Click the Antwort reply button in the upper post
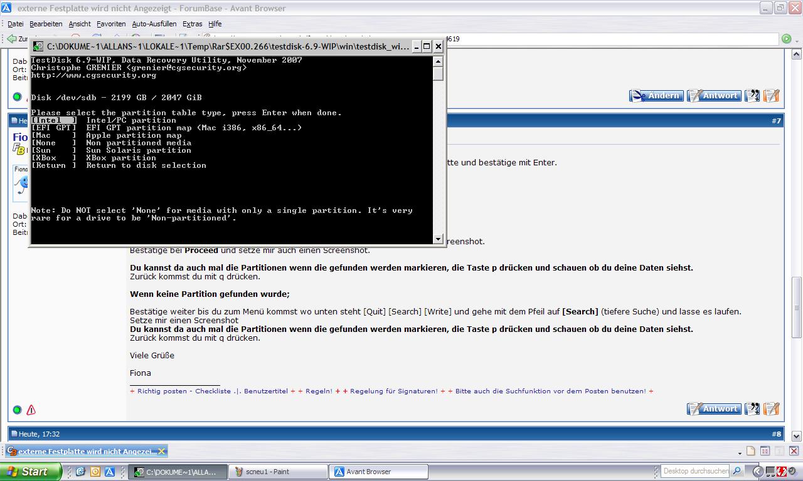This screenshot has width=803, height=481. point(714,96)
